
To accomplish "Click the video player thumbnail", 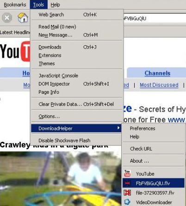I will [x=61, y=179].
